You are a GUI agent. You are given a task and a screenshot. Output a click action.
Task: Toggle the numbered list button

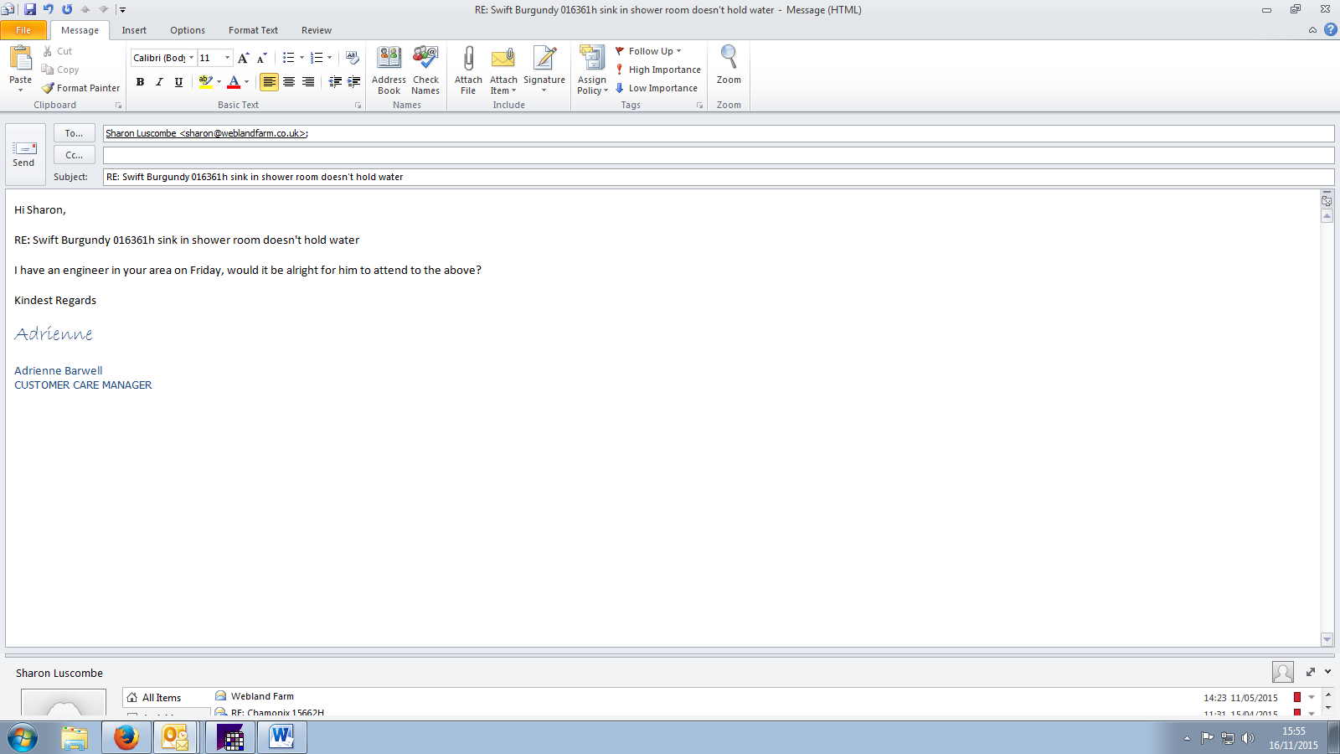click(x=316, y=58)
